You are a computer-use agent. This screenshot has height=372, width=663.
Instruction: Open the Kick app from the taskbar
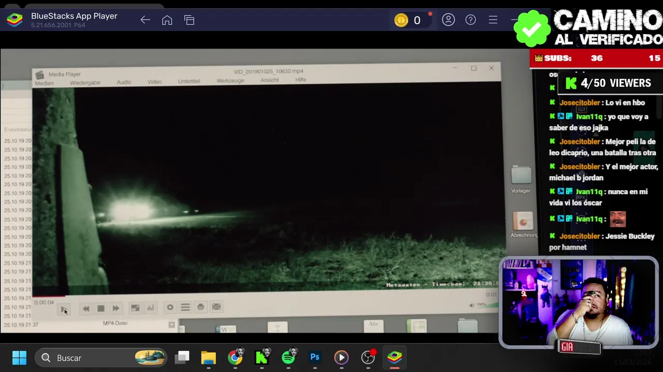click(262, 358)
